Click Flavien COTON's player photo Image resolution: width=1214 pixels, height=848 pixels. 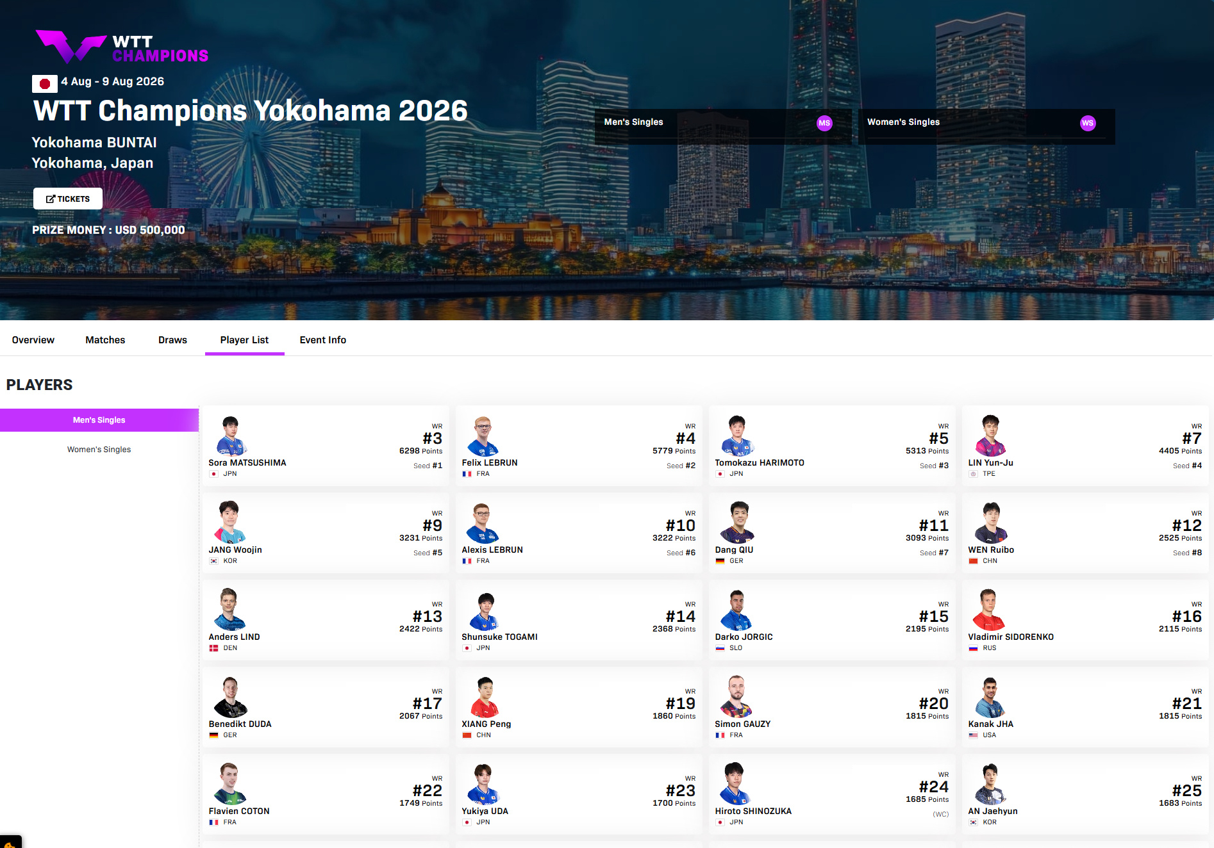tap(229, 784)
